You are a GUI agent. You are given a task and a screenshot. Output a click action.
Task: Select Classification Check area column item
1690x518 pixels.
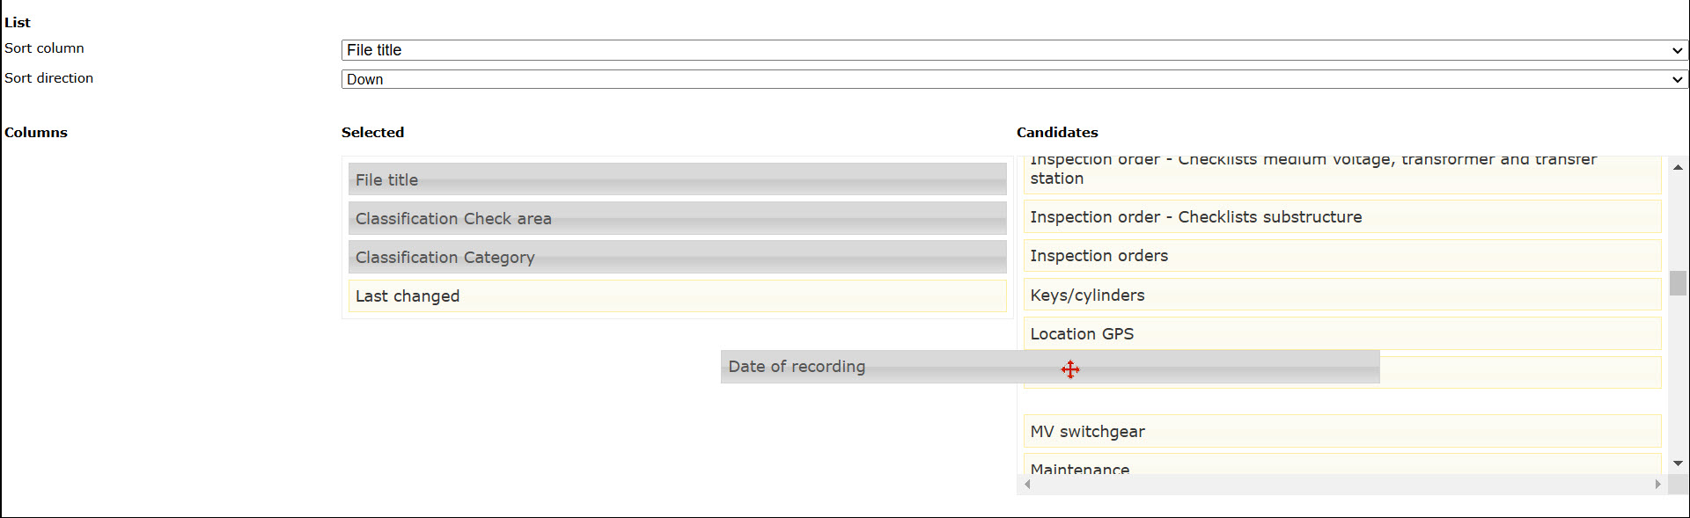coord(677,218)
